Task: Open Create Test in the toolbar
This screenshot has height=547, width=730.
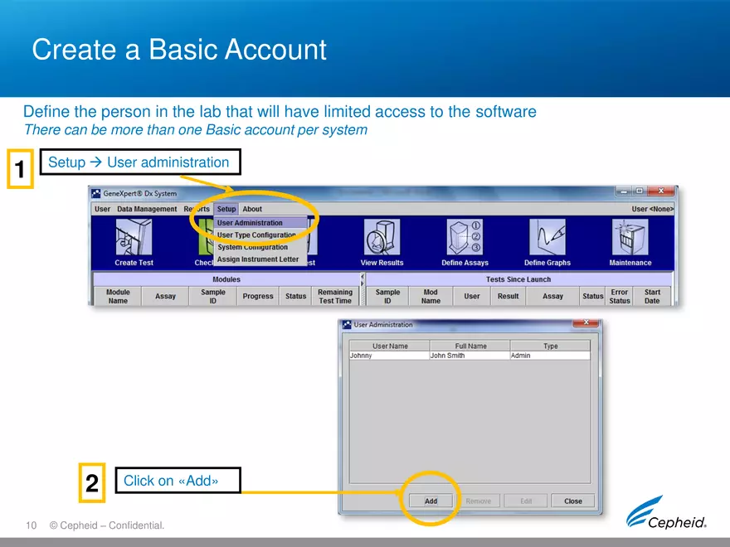Action: pos(133,240)
